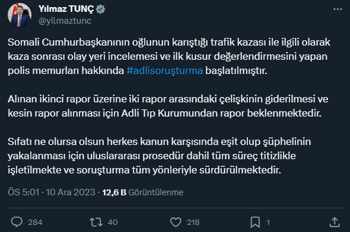
Task: Click the paragraph mentioning Adli Tıp Kurumundan
Action: point(168,106)
